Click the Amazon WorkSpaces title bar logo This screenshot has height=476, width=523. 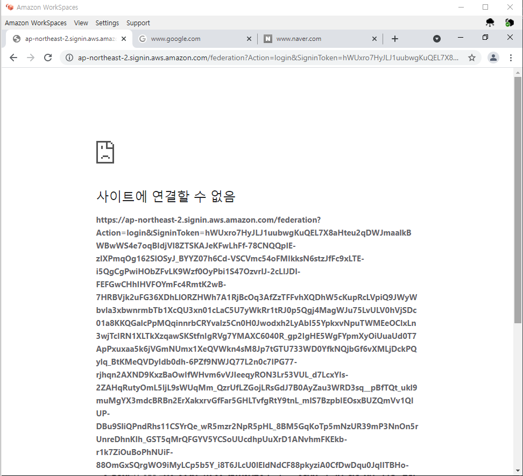point(9,7)
